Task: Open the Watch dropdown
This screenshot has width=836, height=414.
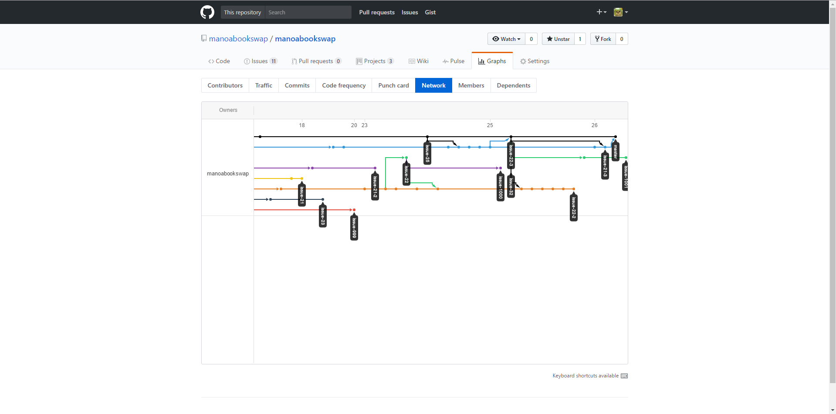Action: pos(506,39)
